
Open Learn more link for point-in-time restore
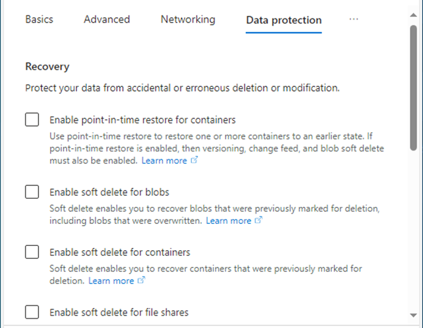(164, 160)
